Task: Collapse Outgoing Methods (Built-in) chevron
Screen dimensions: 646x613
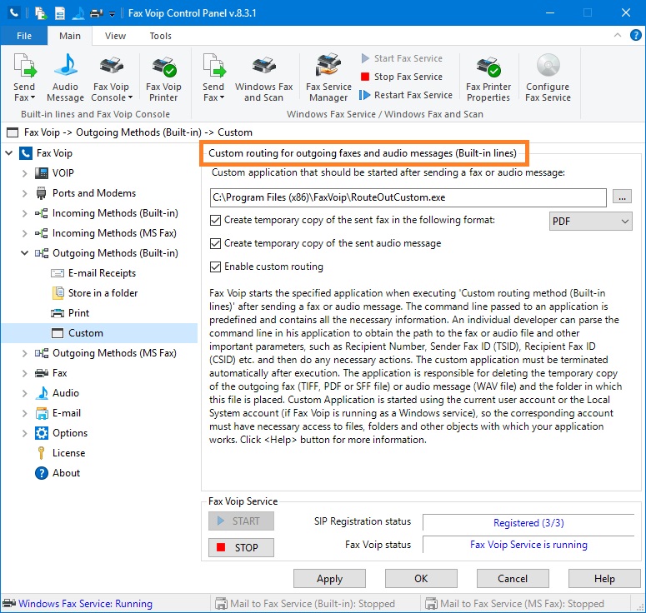Action: coord(25,252)
